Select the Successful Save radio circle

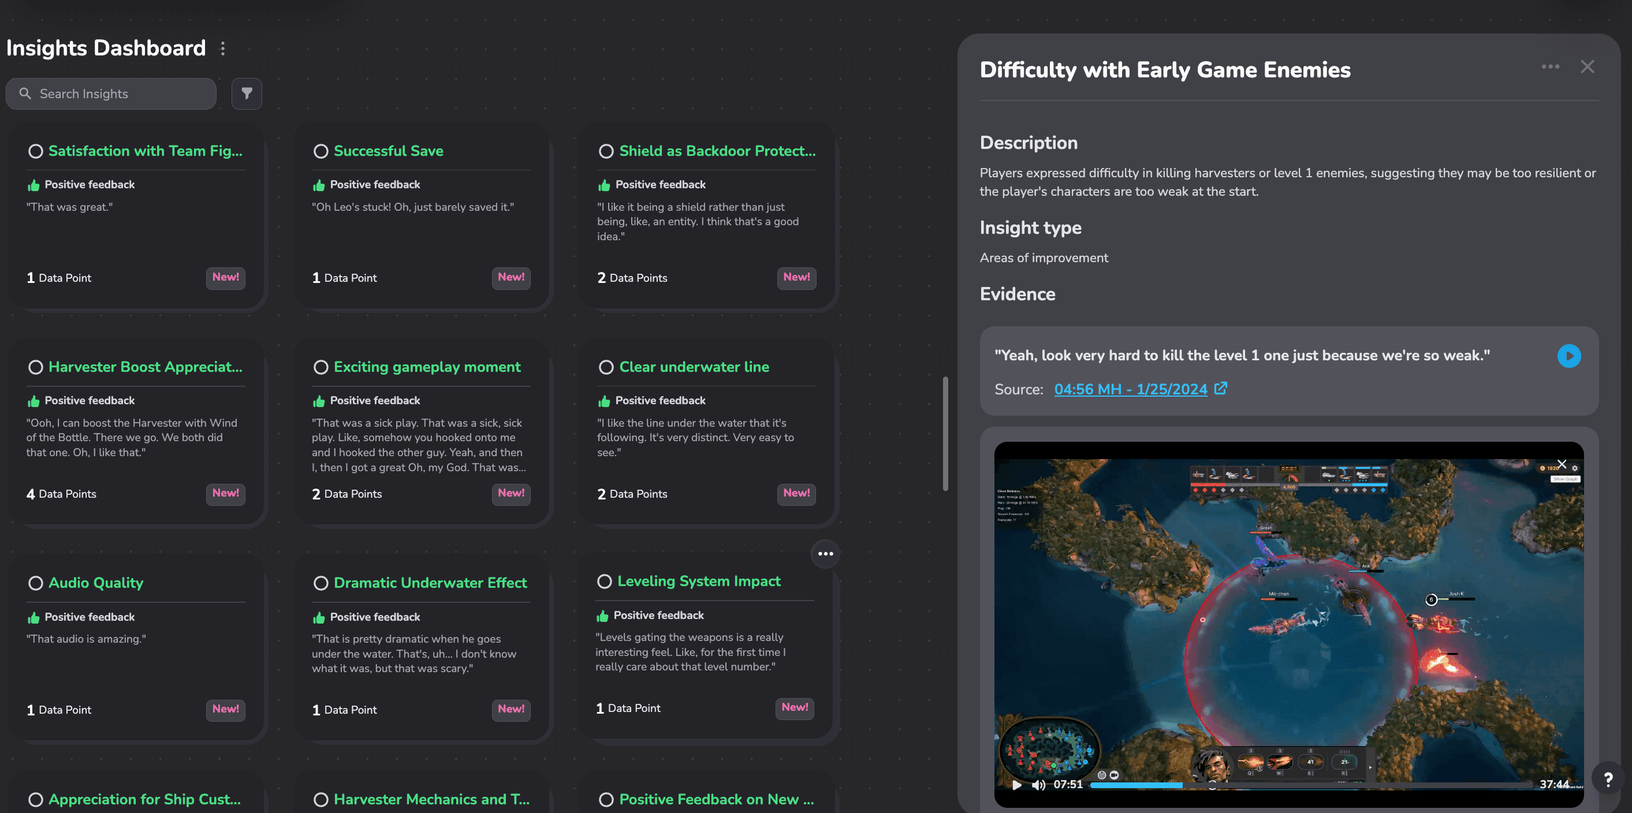tap(321, 151)
